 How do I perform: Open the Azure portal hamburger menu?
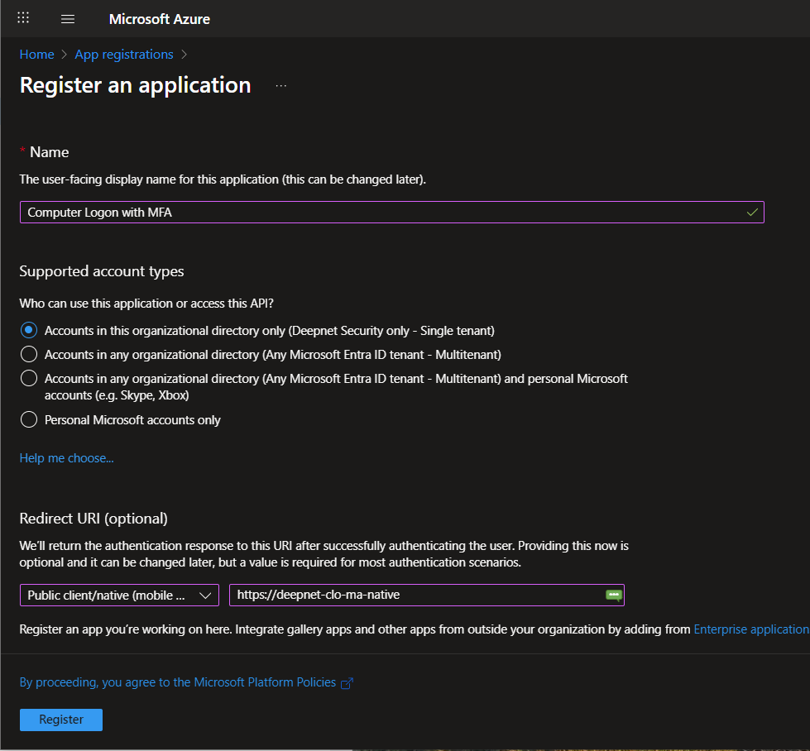tap(68, 19)
